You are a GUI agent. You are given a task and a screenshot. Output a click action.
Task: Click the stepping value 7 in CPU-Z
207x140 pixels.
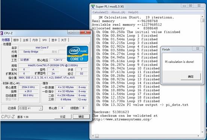82,69
